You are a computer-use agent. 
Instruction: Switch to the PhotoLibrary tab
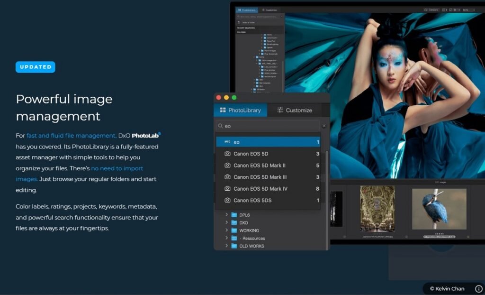(240, 110)
